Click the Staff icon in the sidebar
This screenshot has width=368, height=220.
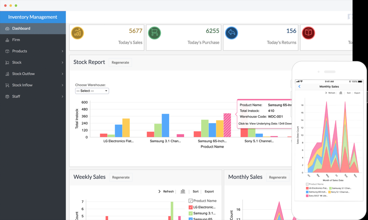pyautogui.click(x=7, y=97)
